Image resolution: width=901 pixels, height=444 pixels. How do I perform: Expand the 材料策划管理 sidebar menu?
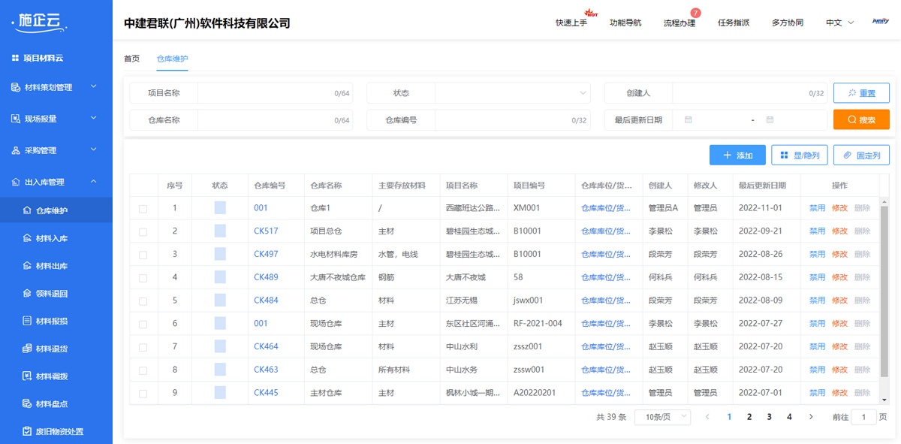56,87
